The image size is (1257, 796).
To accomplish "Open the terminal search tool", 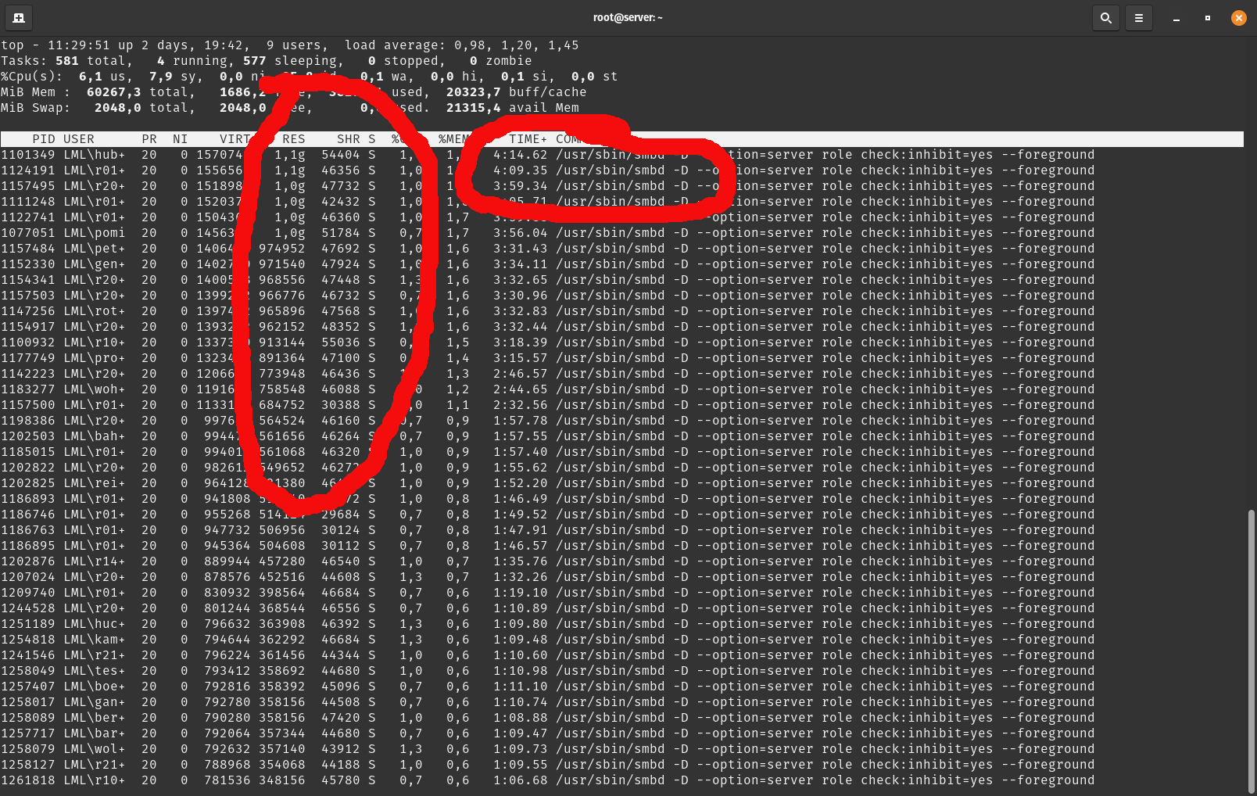I will [x=1105, y=17].
